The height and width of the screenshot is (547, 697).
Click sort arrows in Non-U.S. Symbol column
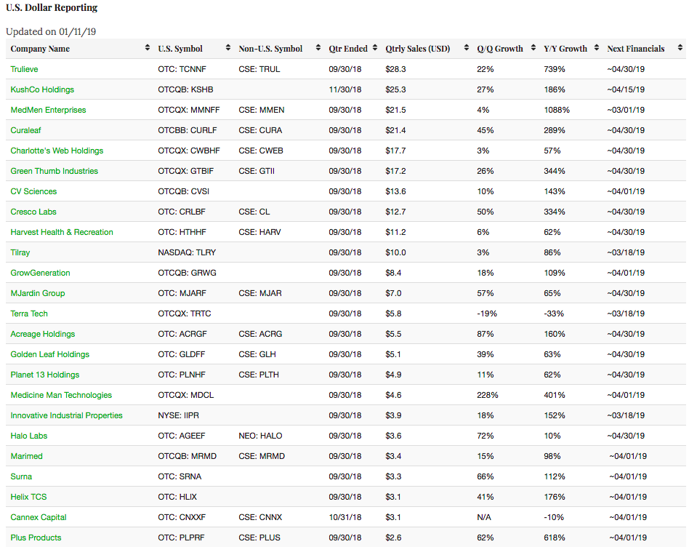coord(318,49)
